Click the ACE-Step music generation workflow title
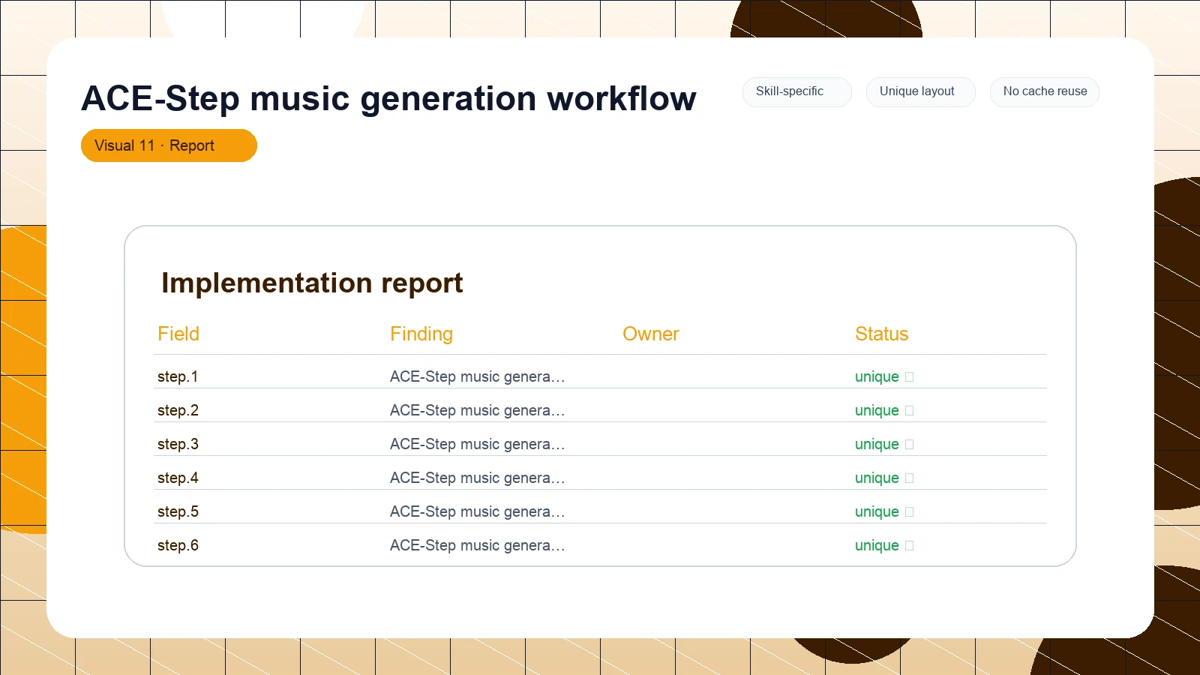The width and height of the screenshot is (1200, 675). coord(388,99)
